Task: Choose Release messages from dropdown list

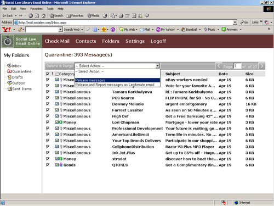Action: click(x=117, y=80)
